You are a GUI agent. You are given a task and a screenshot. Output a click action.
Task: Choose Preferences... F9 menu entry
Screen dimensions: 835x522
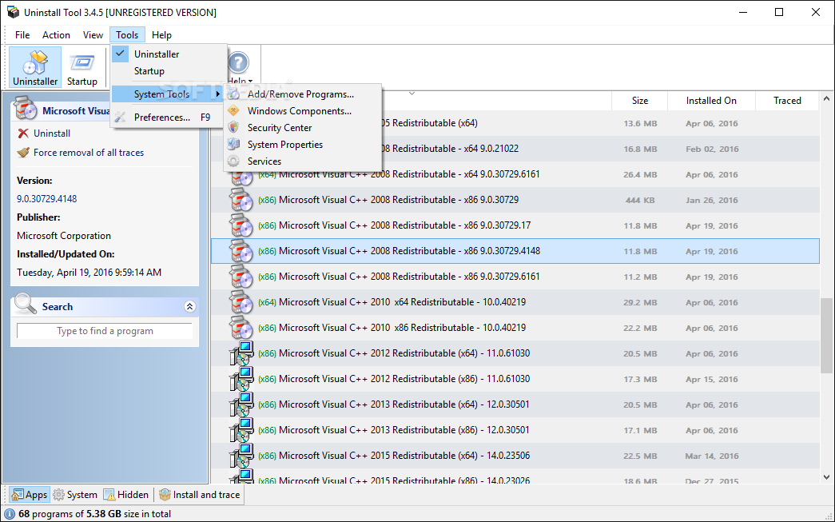tap(169, 118)
